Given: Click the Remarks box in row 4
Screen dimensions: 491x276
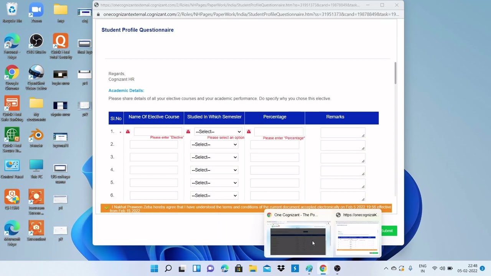Looking at the screenshot, I should pyautogui.click(x=343, y=171).
